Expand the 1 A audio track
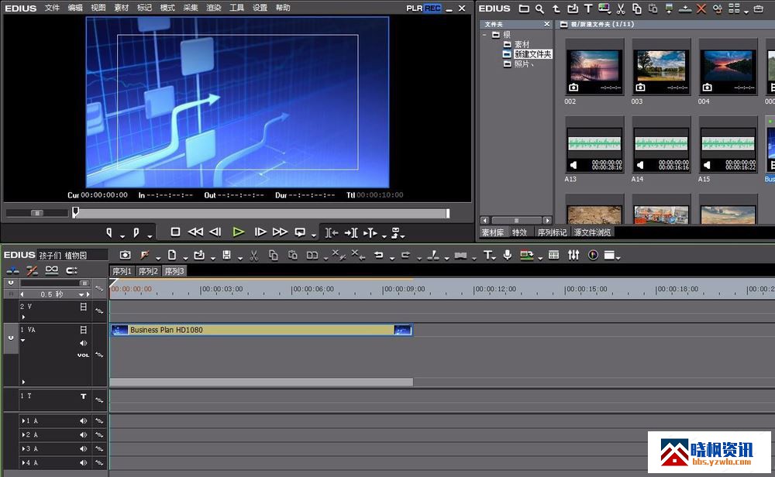 pos(23,420)
